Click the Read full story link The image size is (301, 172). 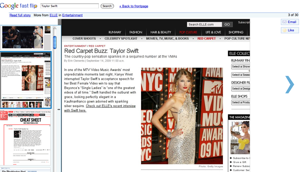20,15
